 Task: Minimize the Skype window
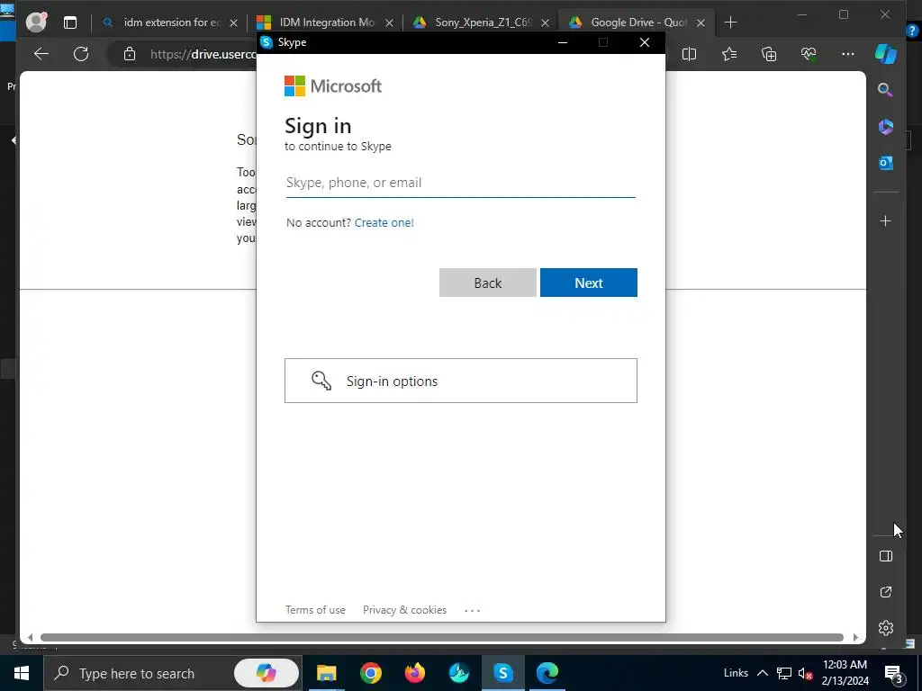(x=563, y=42)
